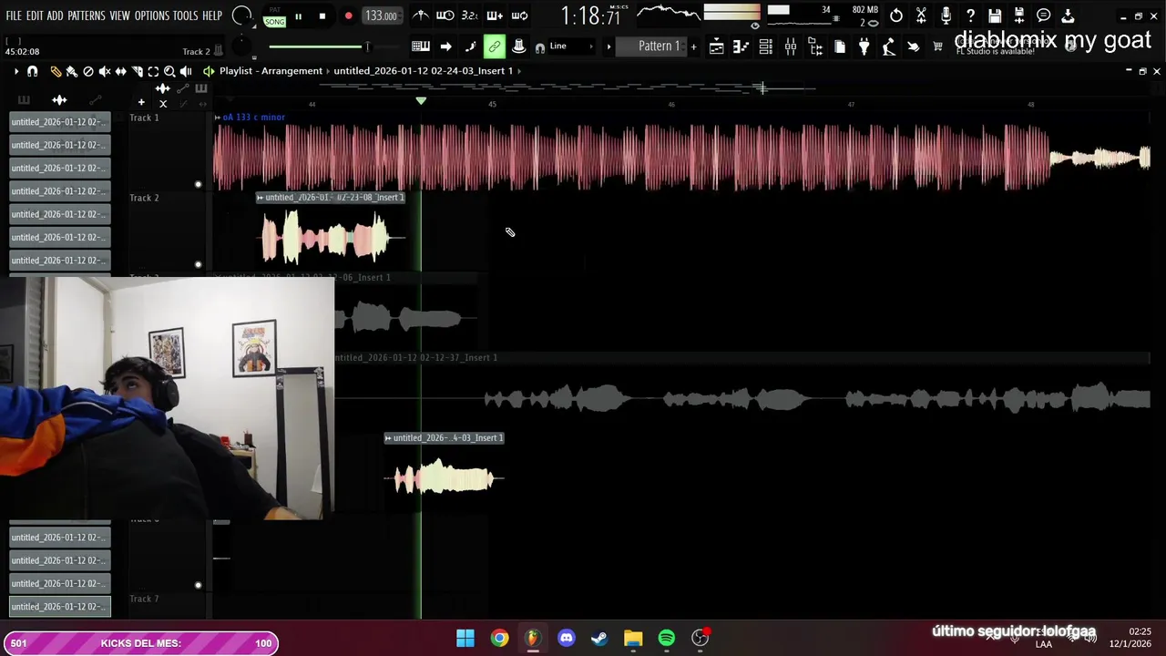
Task: Open the shopping cart content library icon
Action: point(937,46)
